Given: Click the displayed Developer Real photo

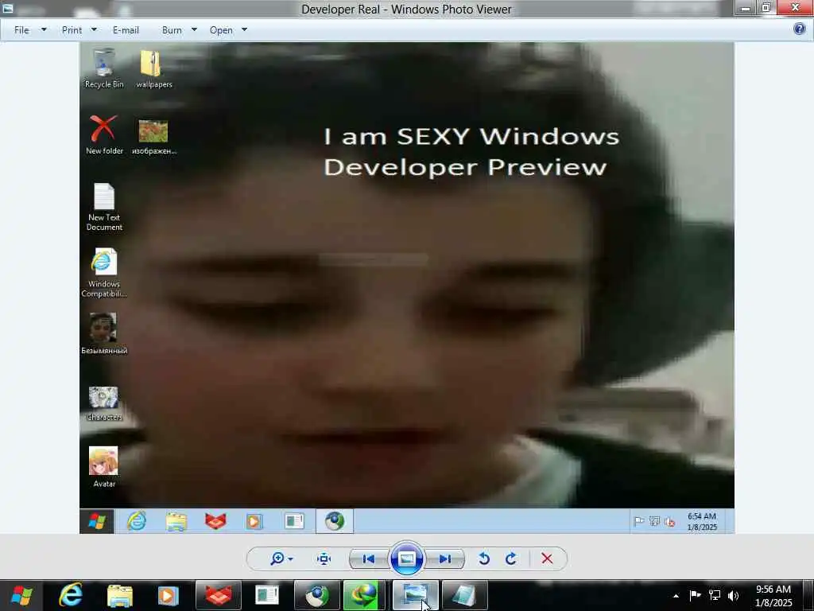Looking at the screenshot, I should pos(406,288).
